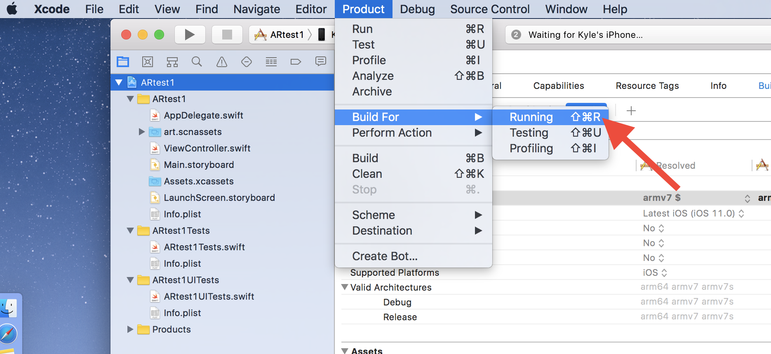
Task: Open the Report navigator speech bubble icon
Action: point(321,62)
